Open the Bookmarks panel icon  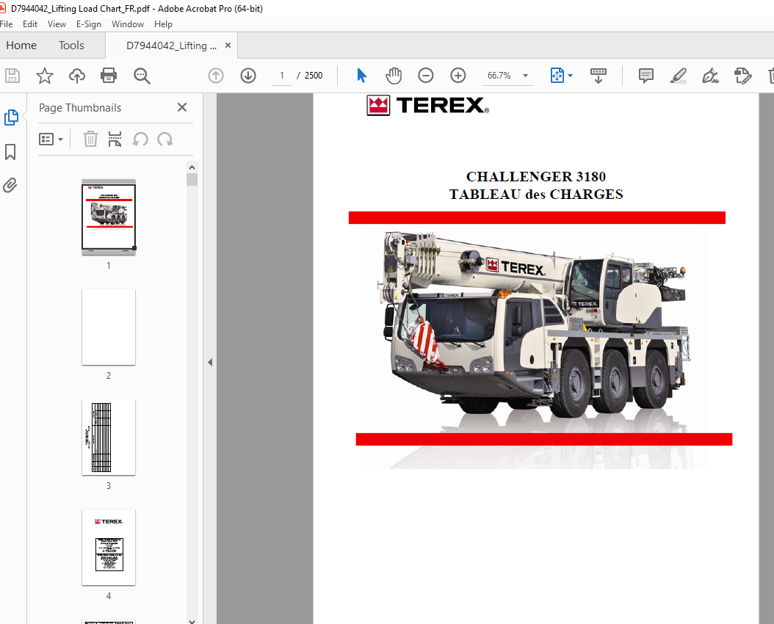[x=10, y=152]
